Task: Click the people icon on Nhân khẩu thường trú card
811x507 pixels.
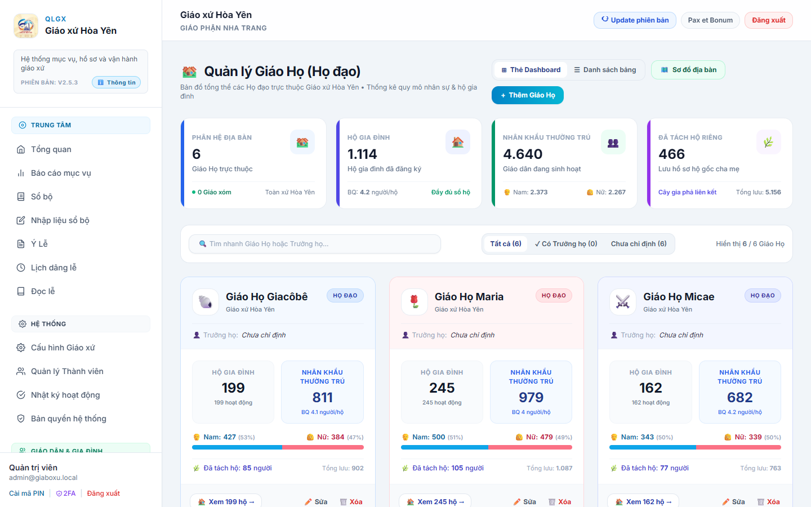Action: [613, 142]
